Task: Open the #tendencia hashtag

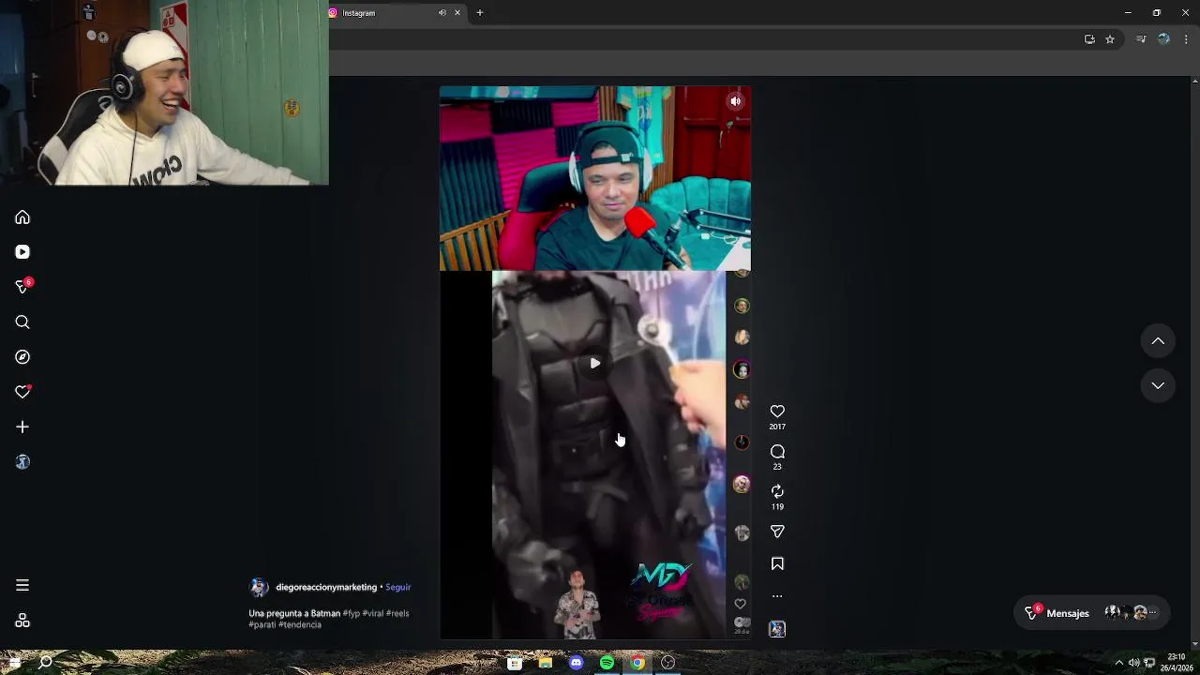Action: [300, 624]
